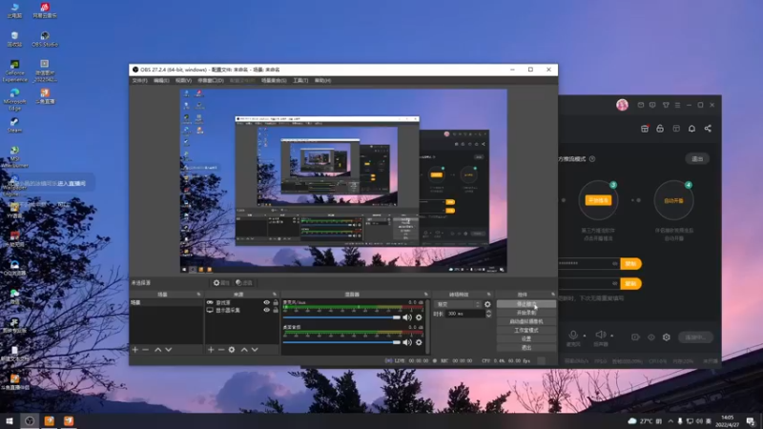Open the Windows Start menu
Viewport: 763px width, 429px height.
point(10,420)
